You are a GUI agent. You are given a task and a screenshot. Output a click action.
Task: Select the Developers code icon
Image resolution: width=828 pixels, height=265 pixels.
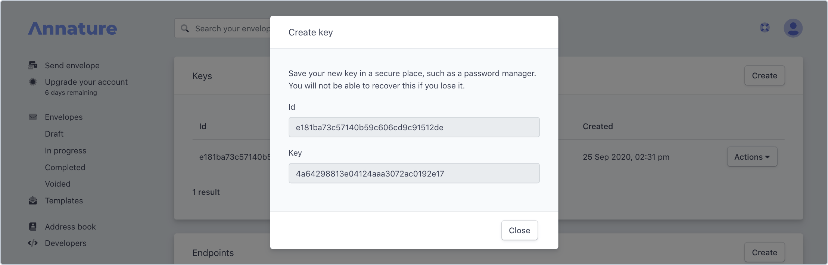click(x=33, y=243)
